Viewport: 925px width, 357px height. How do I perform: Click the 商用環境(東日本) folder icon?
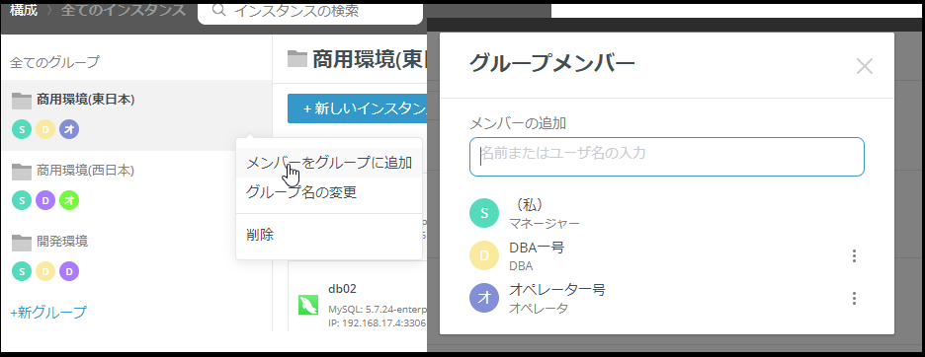click(22, 101)
